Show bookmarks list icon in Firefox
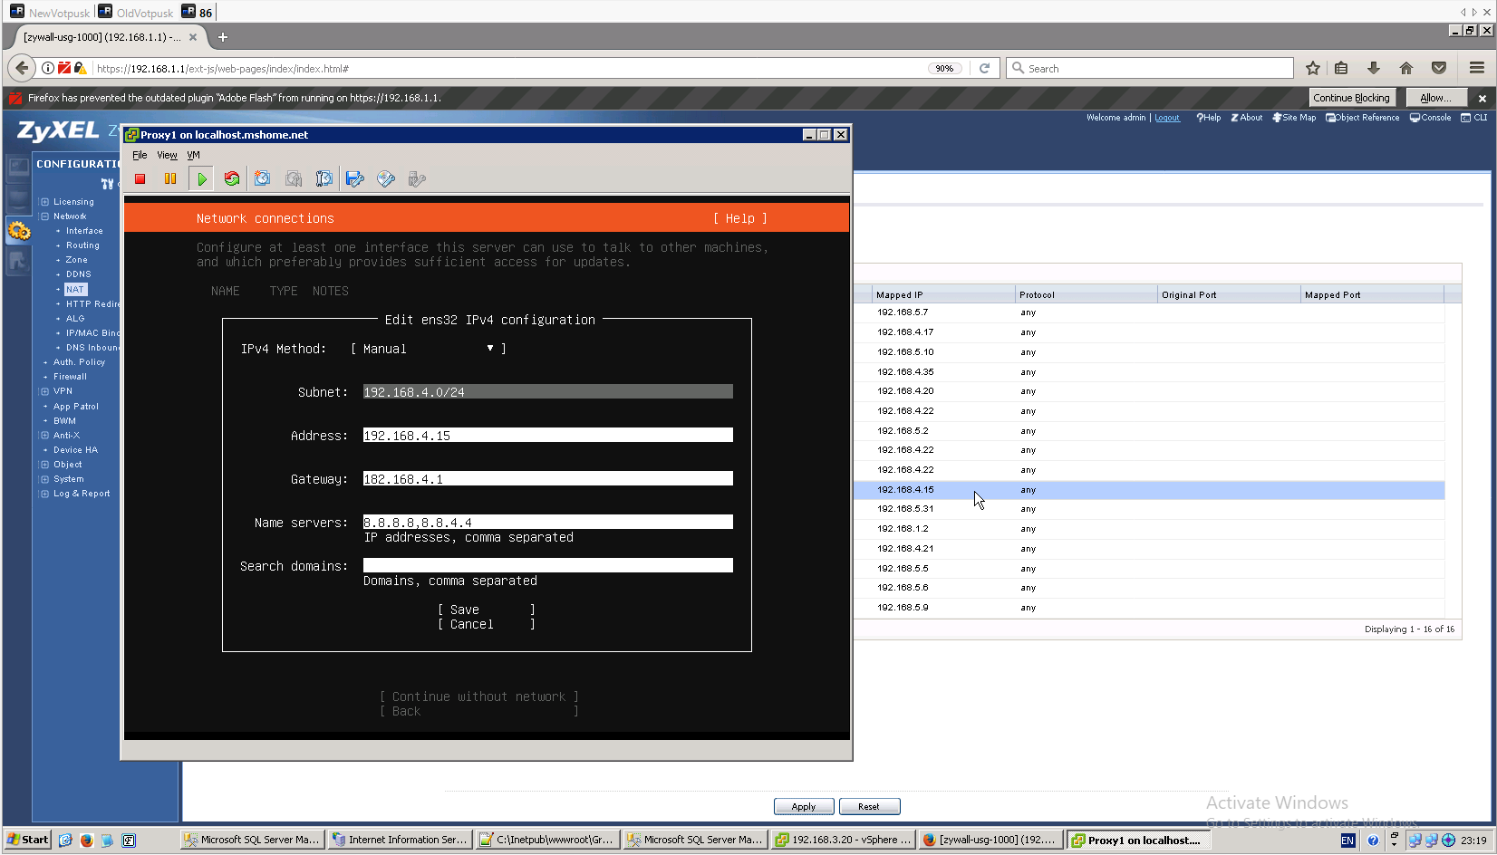 (x=1342, y=68)
